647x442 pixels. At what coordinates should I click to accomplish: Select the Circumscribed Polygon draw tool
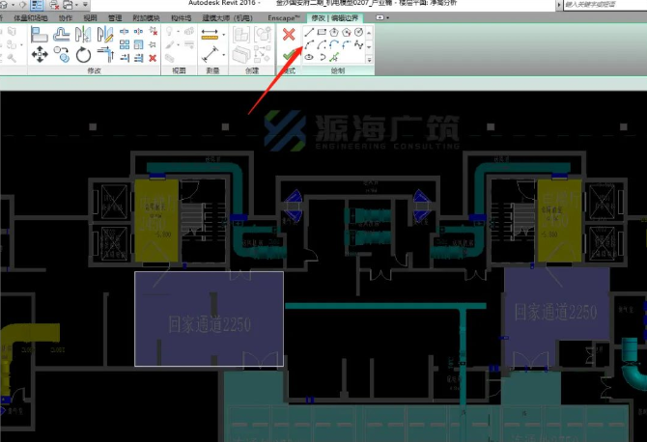[x=347, y=32]
